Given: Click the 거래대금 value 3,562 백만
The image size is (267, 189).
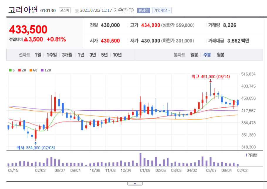Looking at the screenshot, I should coord(238,41).
